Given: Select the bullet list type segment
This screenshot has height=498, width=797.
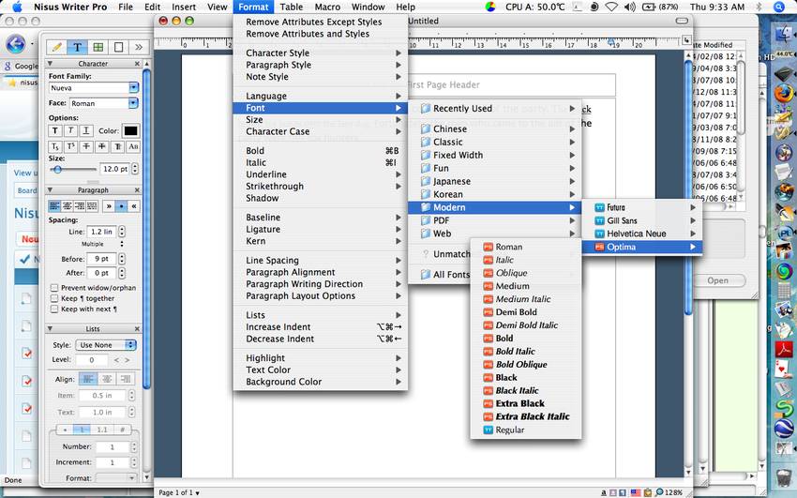Looking at the screenshot, I should (65, 430).
